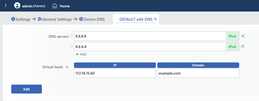Click the Domain column header
The height and width of the screenshot is (101, 259).
pos(198,65)
